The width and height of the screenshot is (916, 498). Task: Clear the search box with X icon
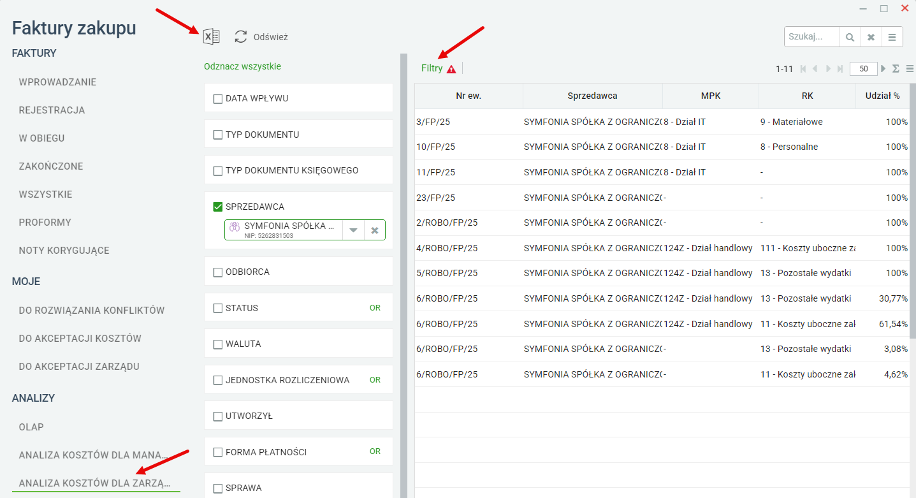(871, 37)
